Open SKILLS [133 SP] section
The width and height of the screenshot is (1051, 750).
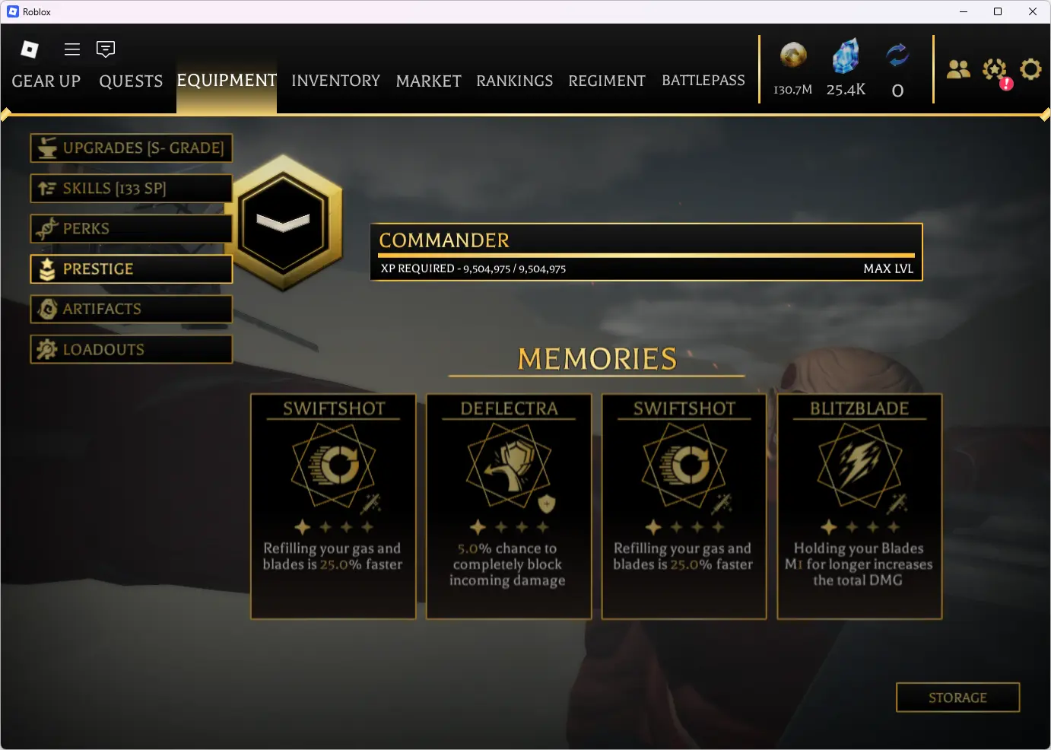[132, 189]
